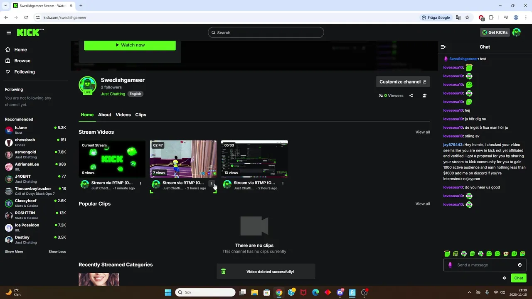Open a new Chrome tab
The height and width of the screenshot is (299, 532).
click(81, 5)
